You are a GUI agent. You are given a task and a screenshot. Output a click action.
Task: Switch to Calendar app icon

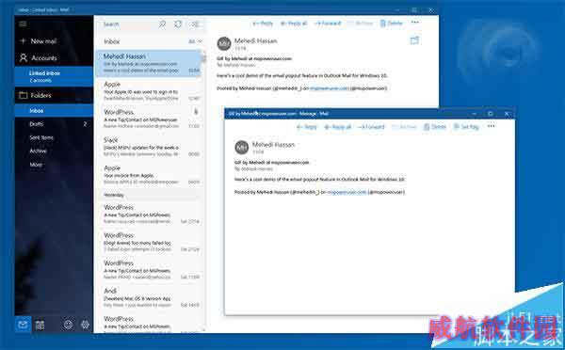[x=40, y=326]
